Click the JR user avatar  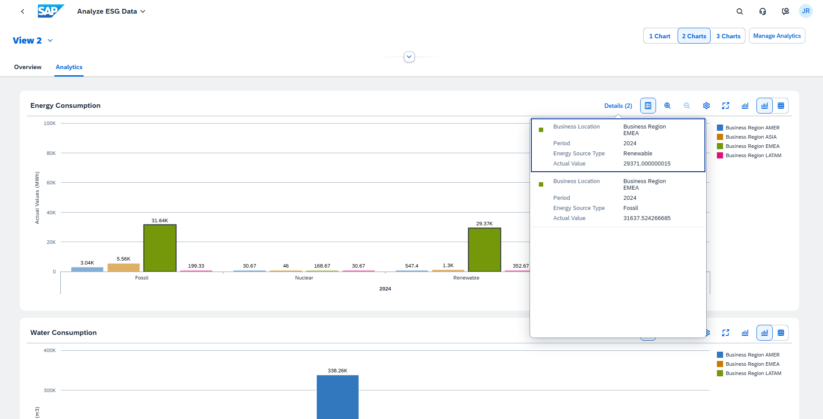pyautogui.click(x=805, y=11)
